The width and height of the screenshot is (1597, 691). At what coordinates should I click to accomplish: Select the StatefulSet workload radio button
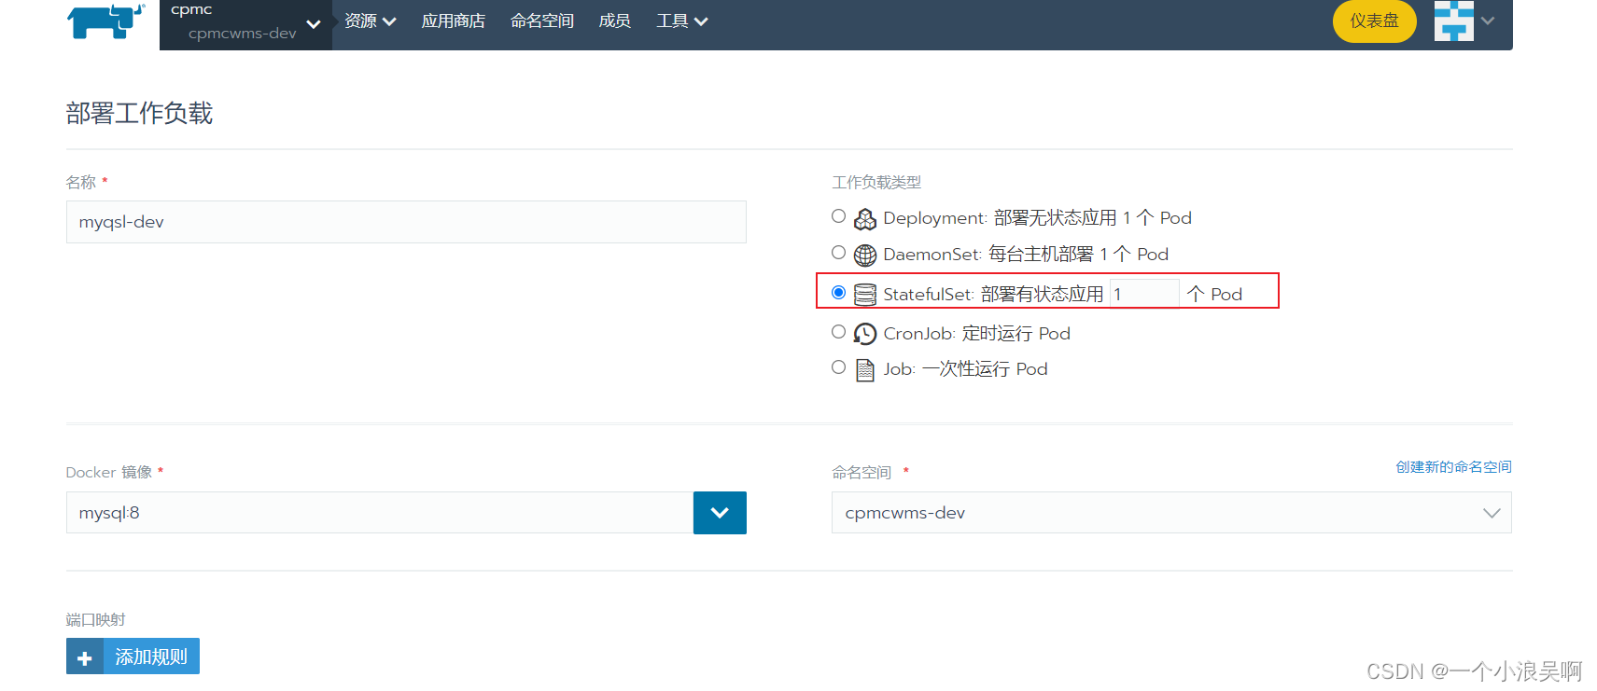point(838,293)
